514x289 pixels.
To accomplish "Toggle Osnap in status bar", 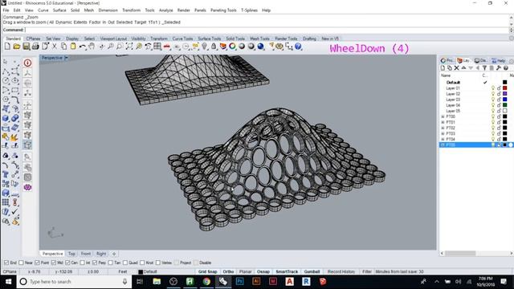I will [263, 271].
